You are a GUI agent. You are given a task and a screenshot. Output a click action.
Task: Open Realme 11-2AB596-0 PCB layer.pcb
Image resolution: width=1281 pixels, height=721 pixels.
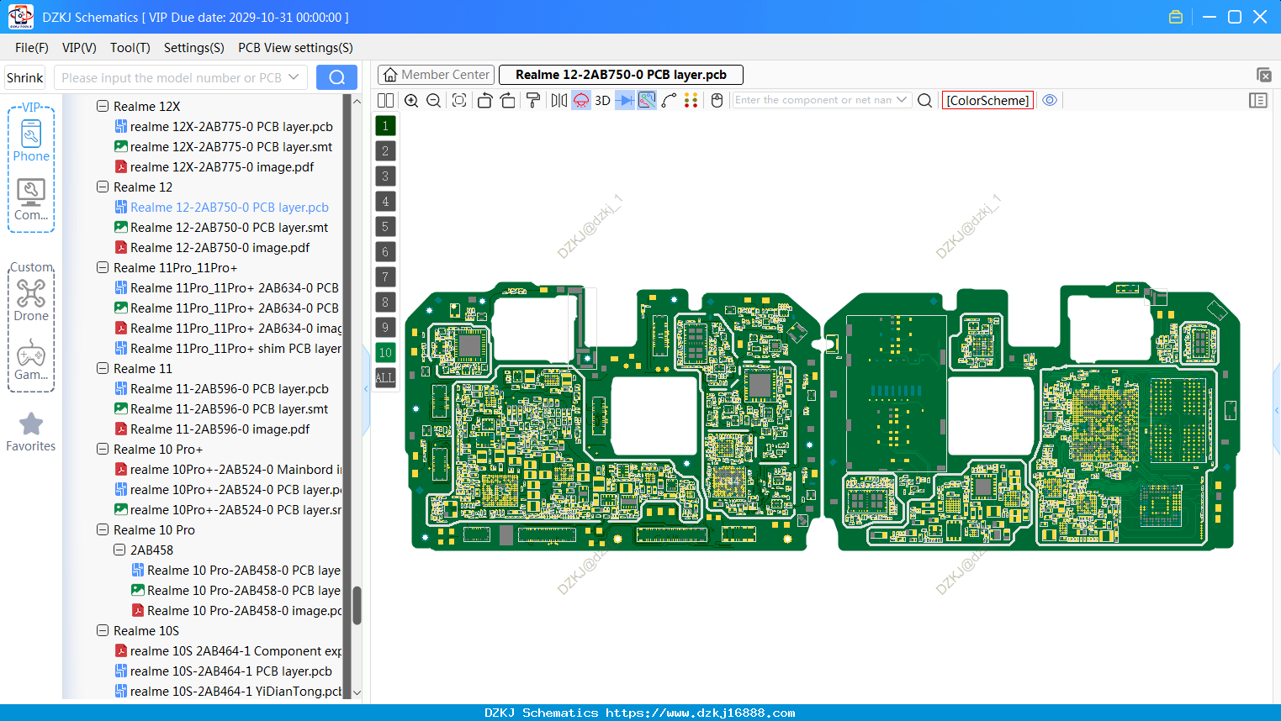pyautogui.click(x=229, y=388)
